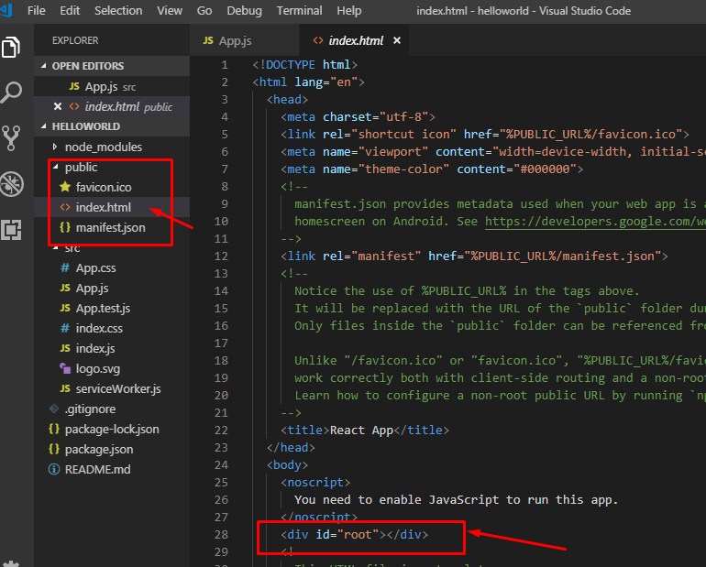
Task: Collapse the public folder
Action: [x=81, y=168]
